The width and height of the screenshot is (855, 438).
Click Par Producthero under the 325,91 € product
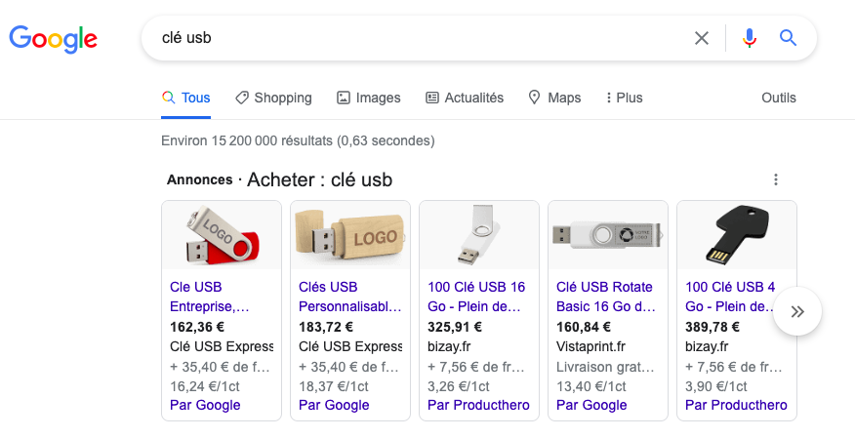(x=478, y=405)
